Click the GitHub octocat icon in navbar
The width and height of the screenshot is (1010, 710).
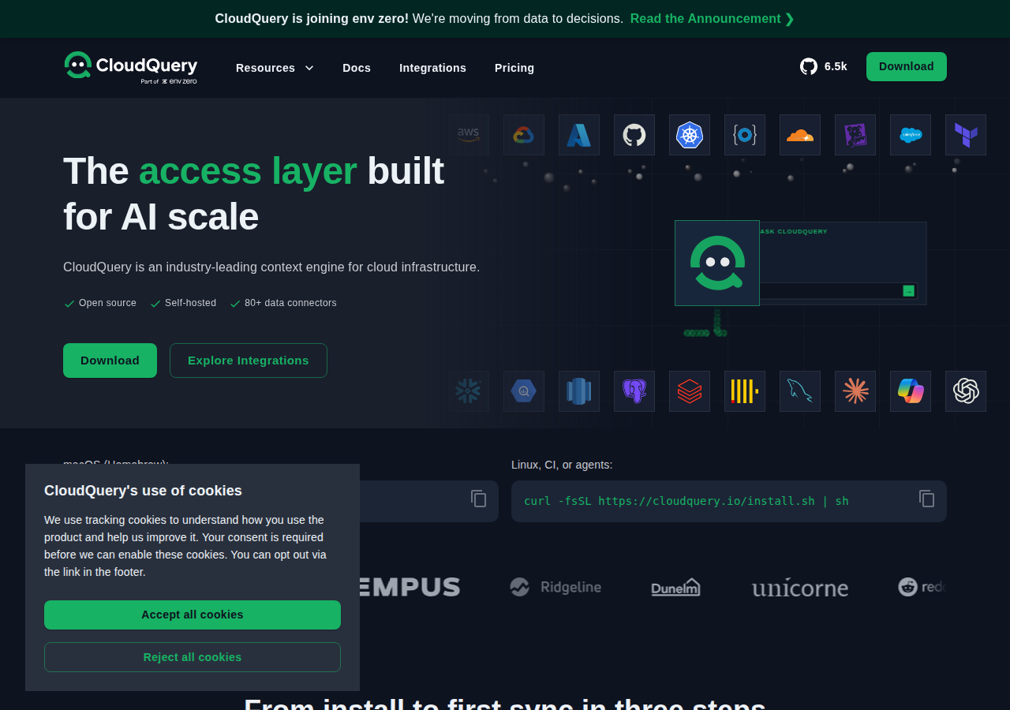tap(809, 66)
